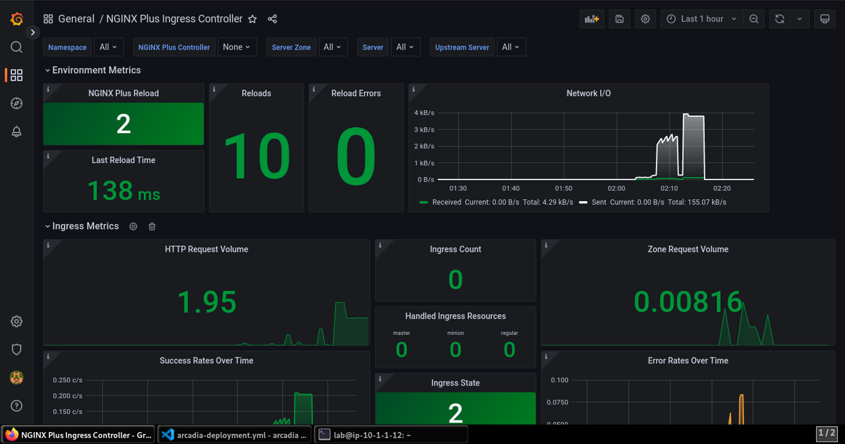The height and width of the screenshot is (444, 845).
Task: Click the green Received legend color
Action: (x=423, y=202)
